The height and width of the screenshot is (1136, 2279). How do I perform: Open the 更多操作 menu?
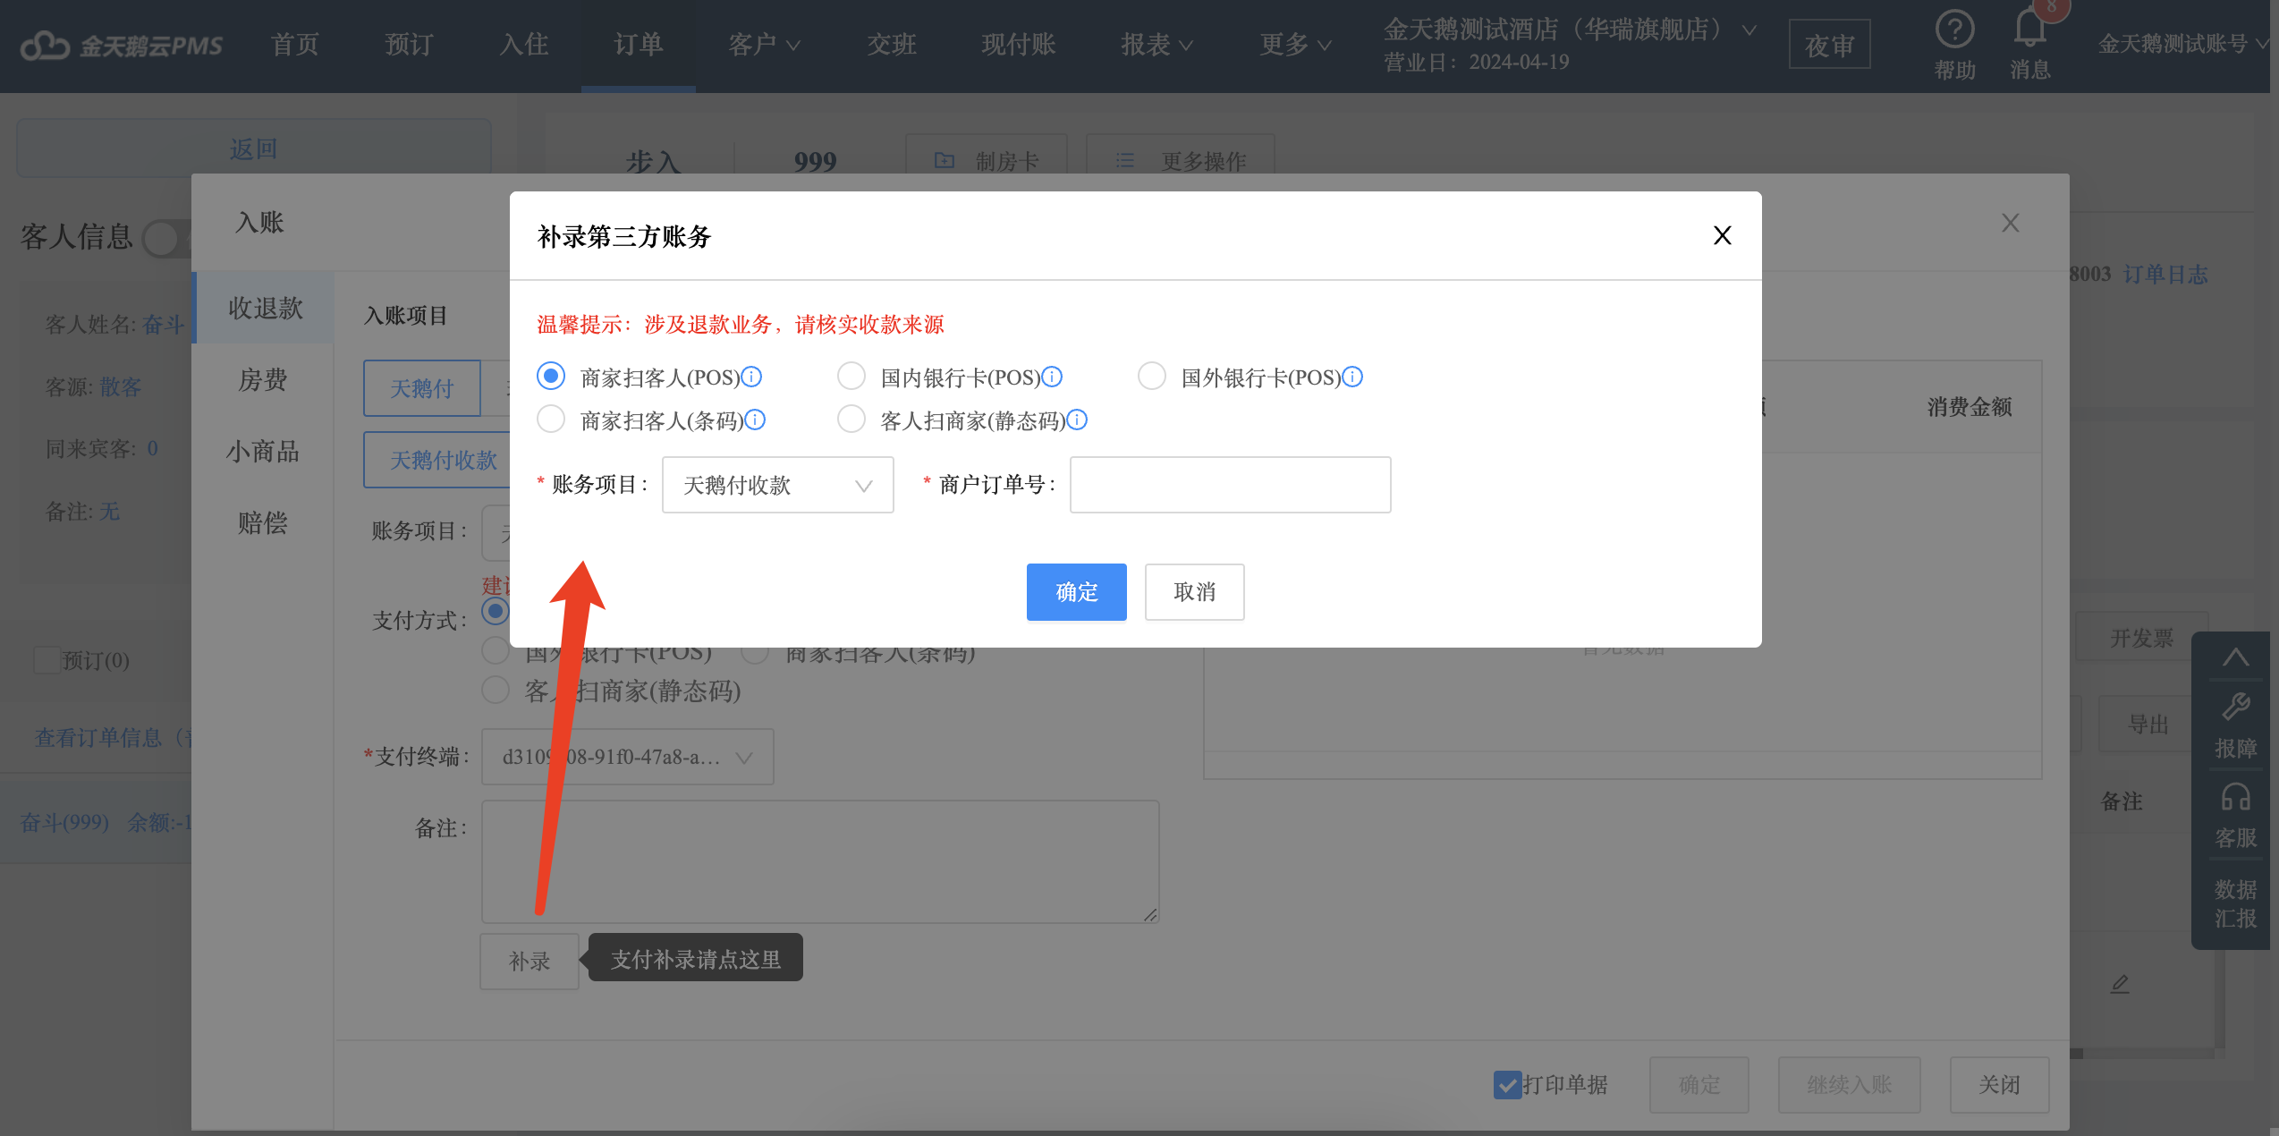[x=1181, y=161]
